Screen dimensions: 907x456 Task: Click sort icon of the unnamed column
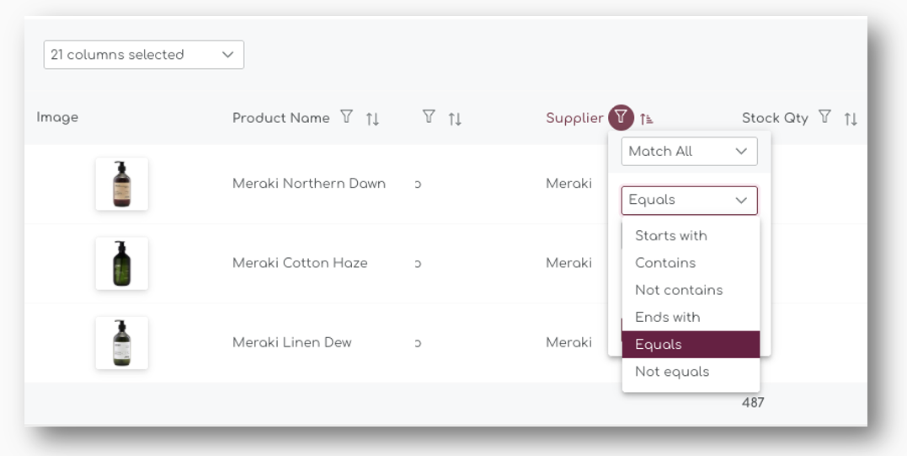pyautogui.click(x=455, y=119)
